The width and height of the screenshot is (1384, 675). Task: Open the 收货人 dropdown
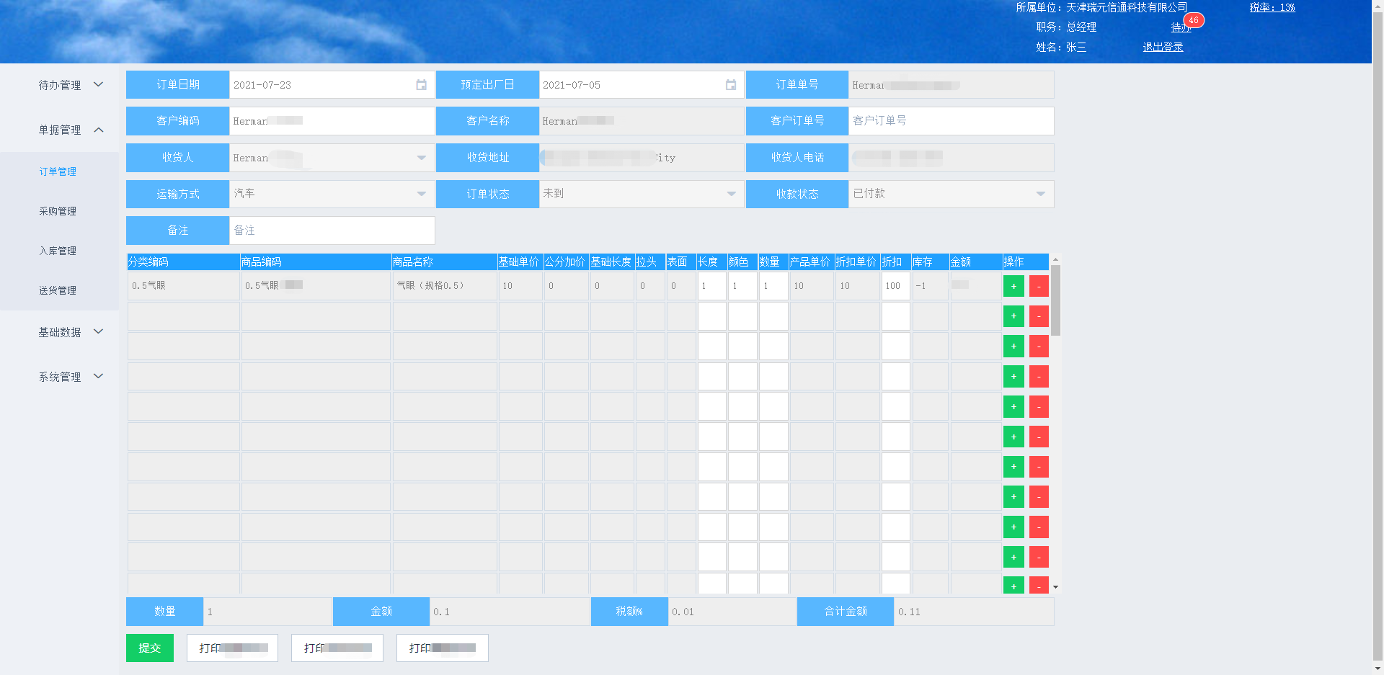421,158
